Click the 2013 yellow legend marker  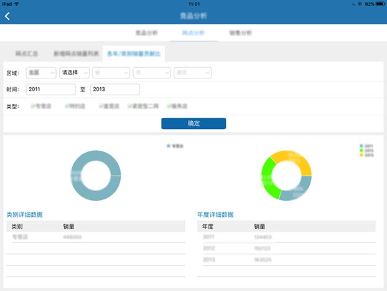coord(361,155)
